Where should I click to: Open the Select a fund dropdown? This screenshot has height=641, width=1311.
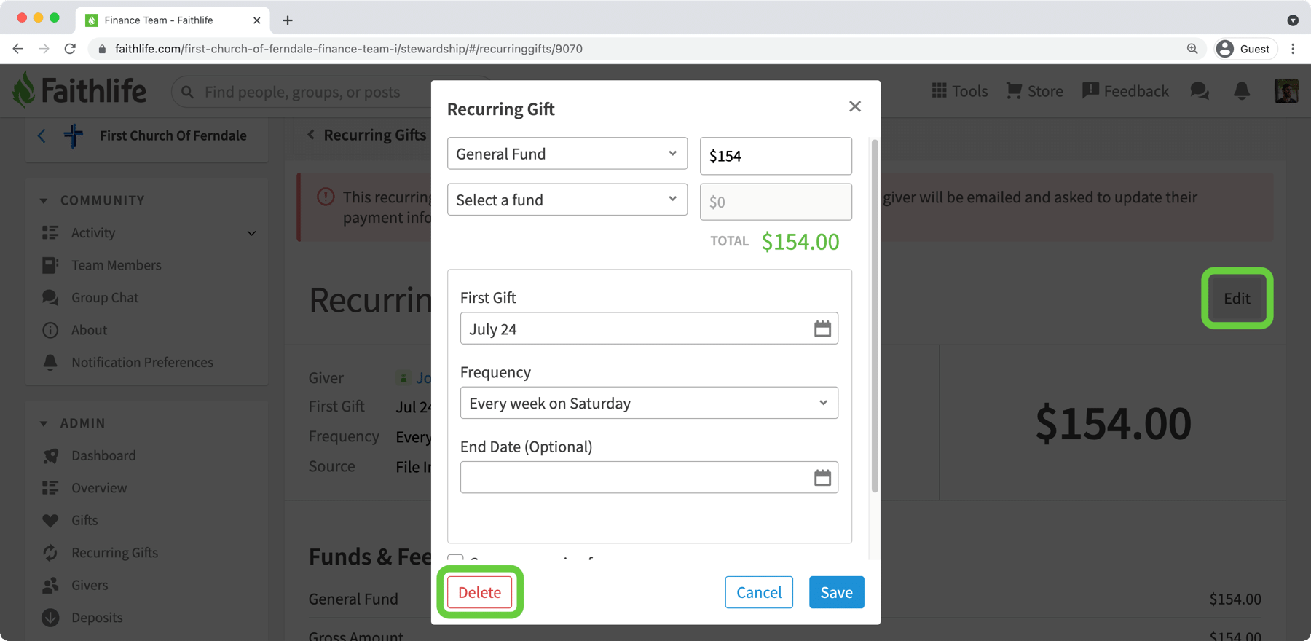click(567, 200)
